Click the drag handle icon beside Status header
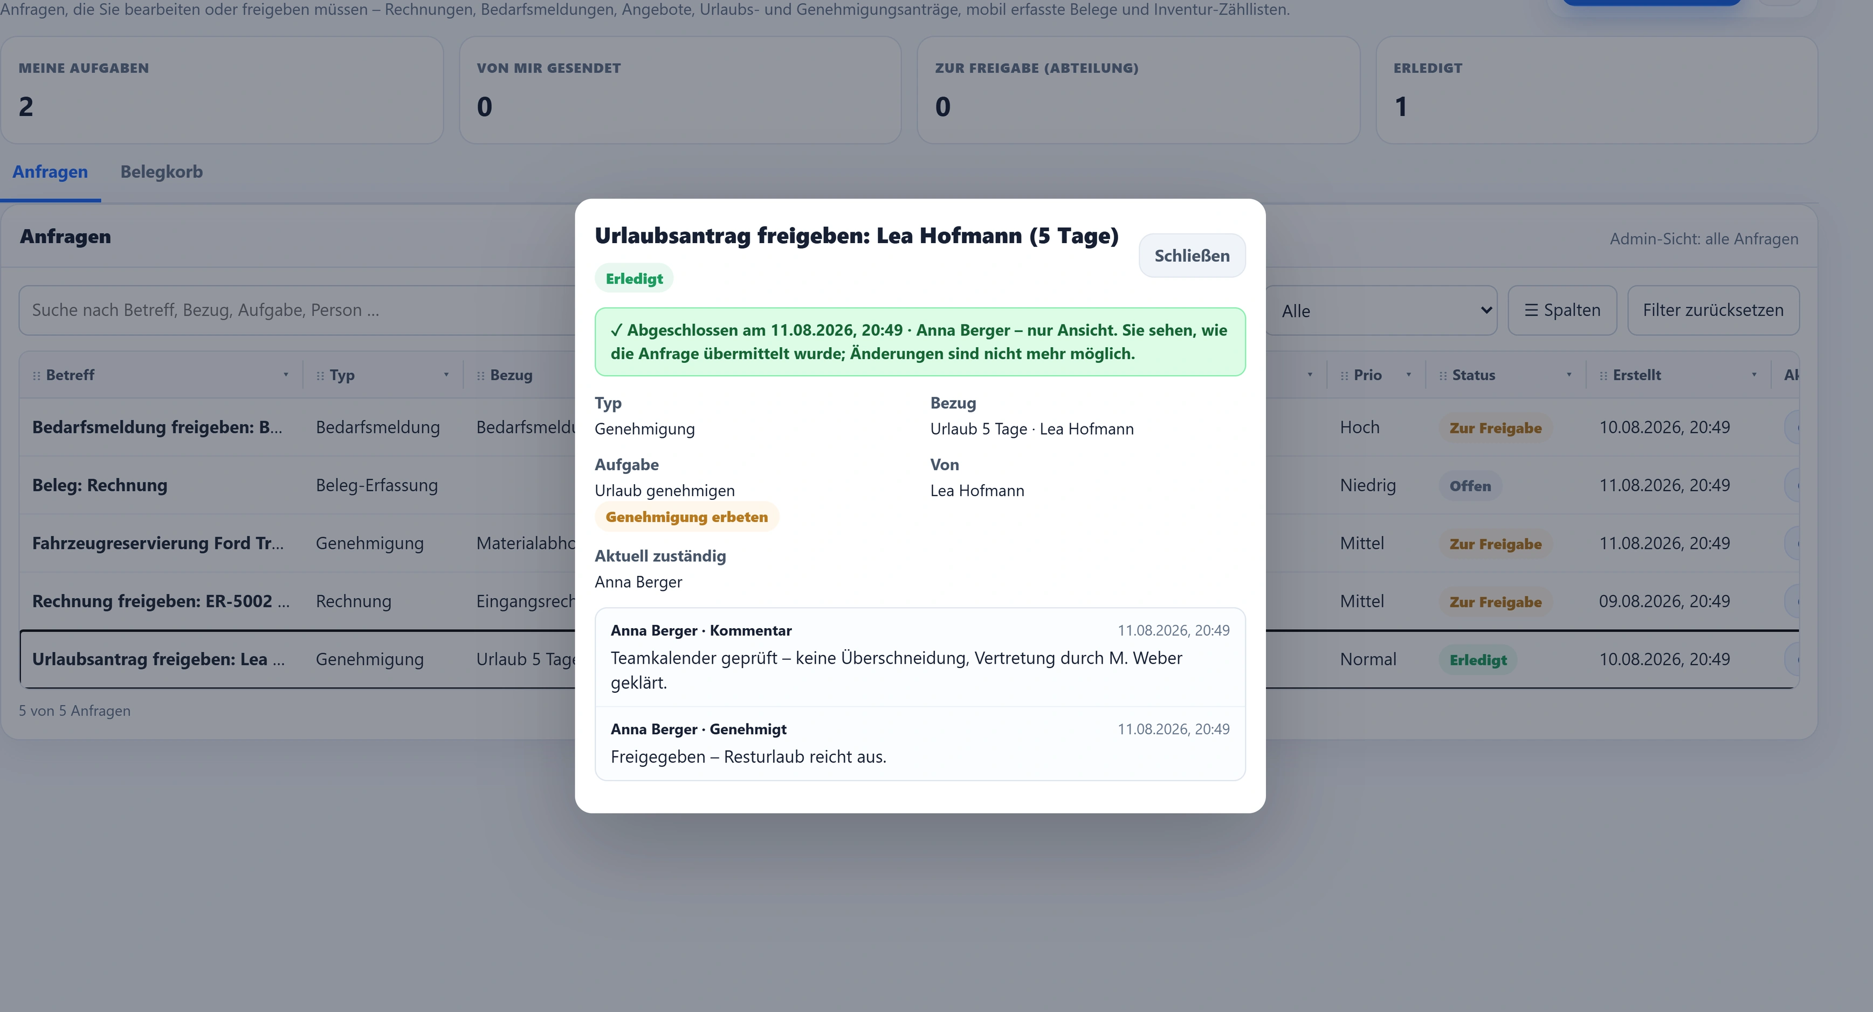 pyautogui.click(x=1443, y=376)
